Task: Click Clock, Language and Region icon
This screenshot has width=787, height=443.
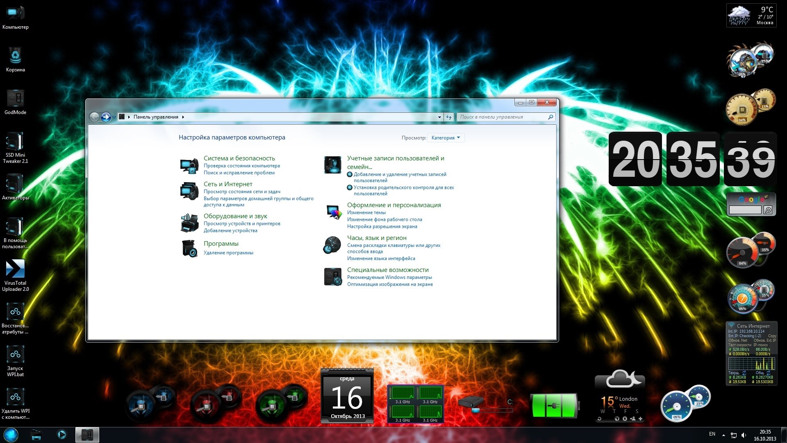Action: coord(332,245)
